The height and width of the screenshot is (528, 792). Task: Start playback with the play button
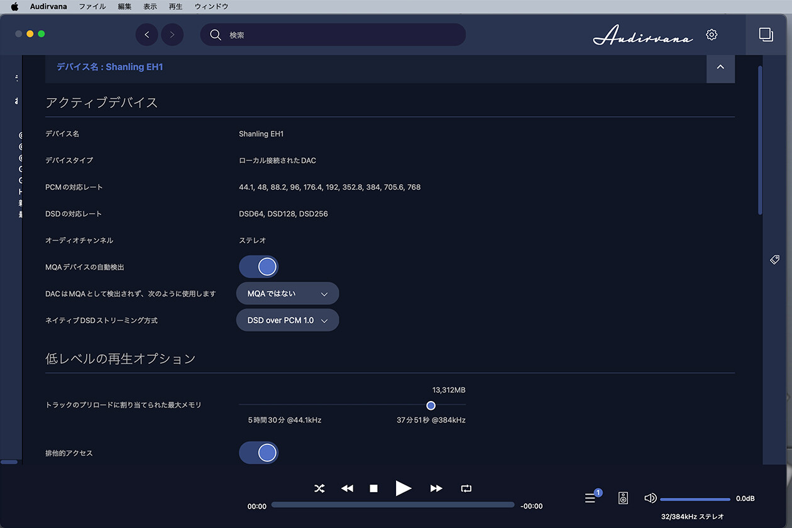pos(404,488)
